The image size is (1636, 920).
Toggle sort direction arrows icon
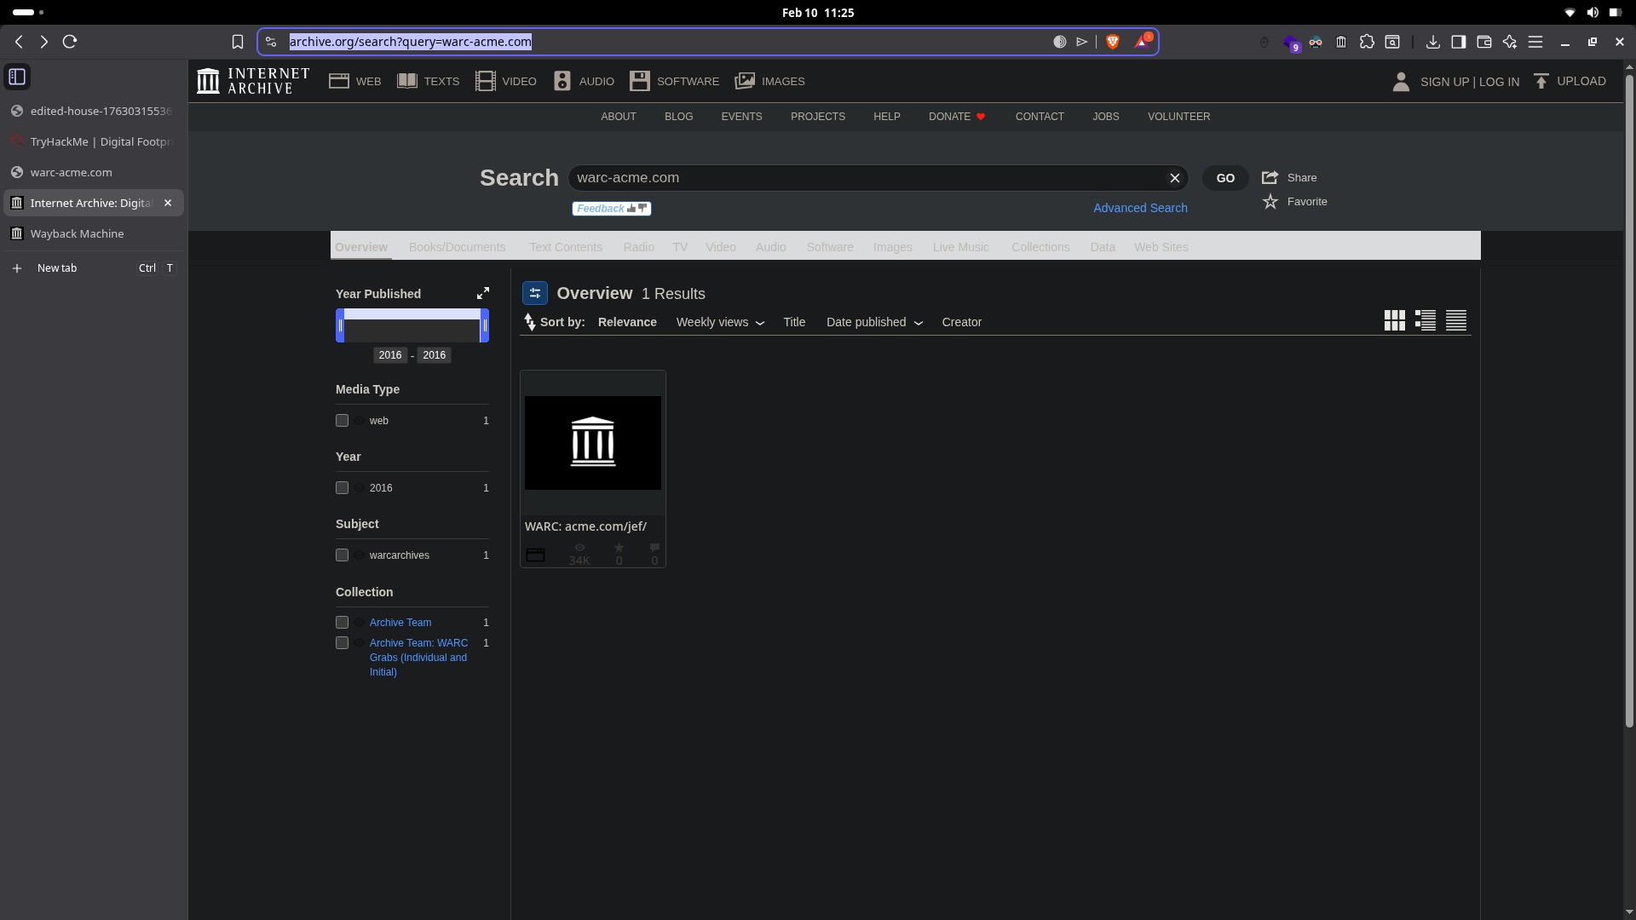529,322
